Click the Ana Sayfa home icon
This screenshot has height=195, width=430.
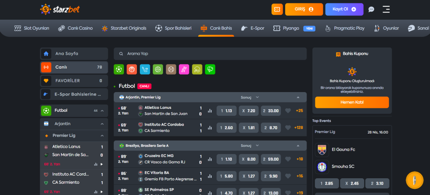pos(46,54)
